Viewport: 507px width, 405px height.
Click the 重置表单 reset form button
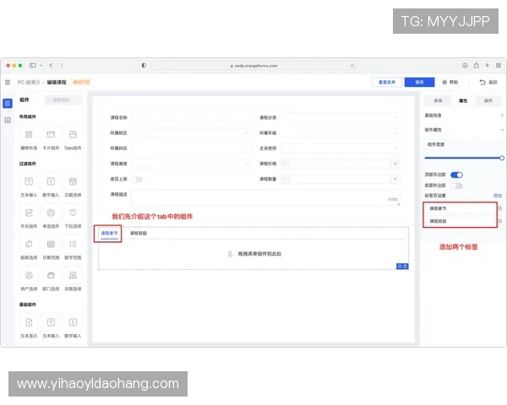tap(387, 83)
